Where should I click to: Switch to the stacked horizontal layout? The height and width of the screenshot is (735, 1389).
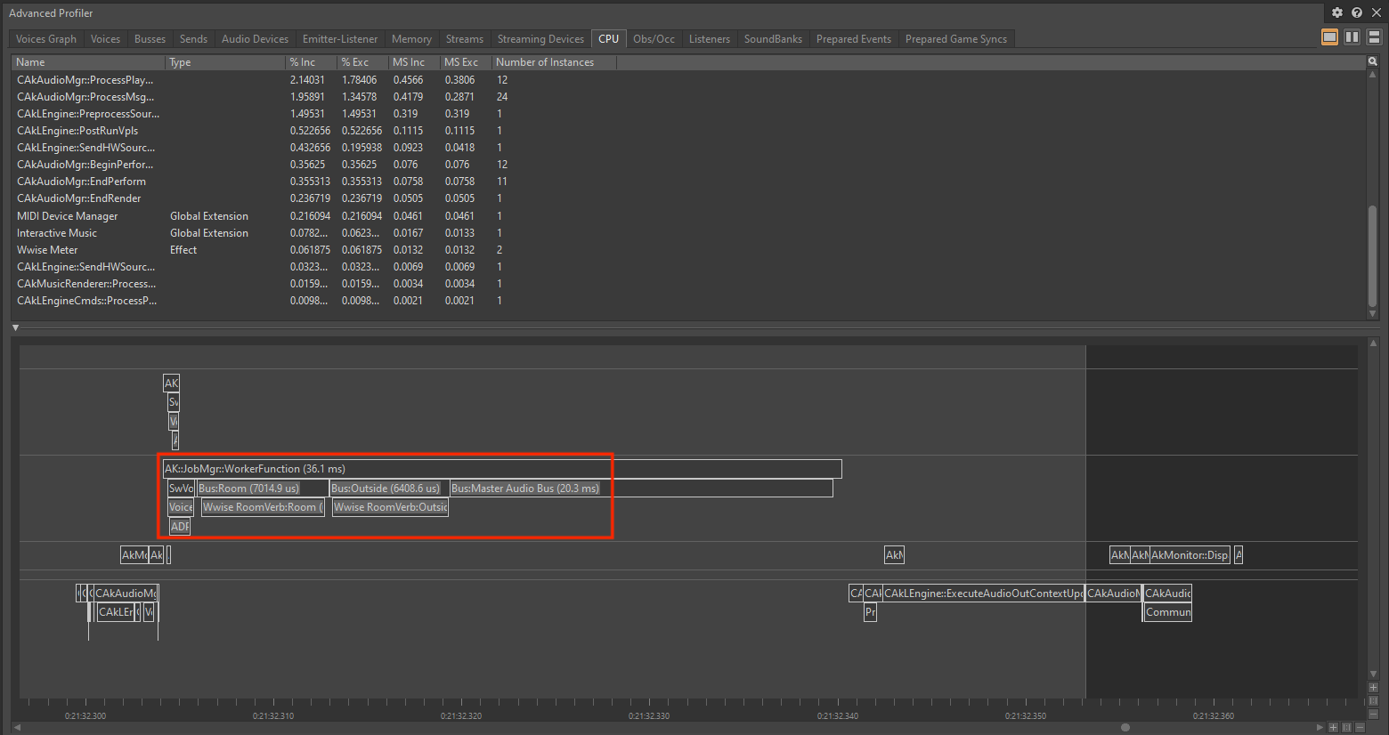point(1372,37)
